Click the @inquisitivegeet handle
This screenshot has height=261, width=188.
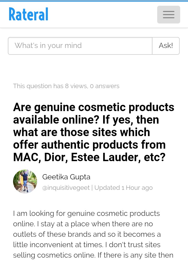[66, 188]
